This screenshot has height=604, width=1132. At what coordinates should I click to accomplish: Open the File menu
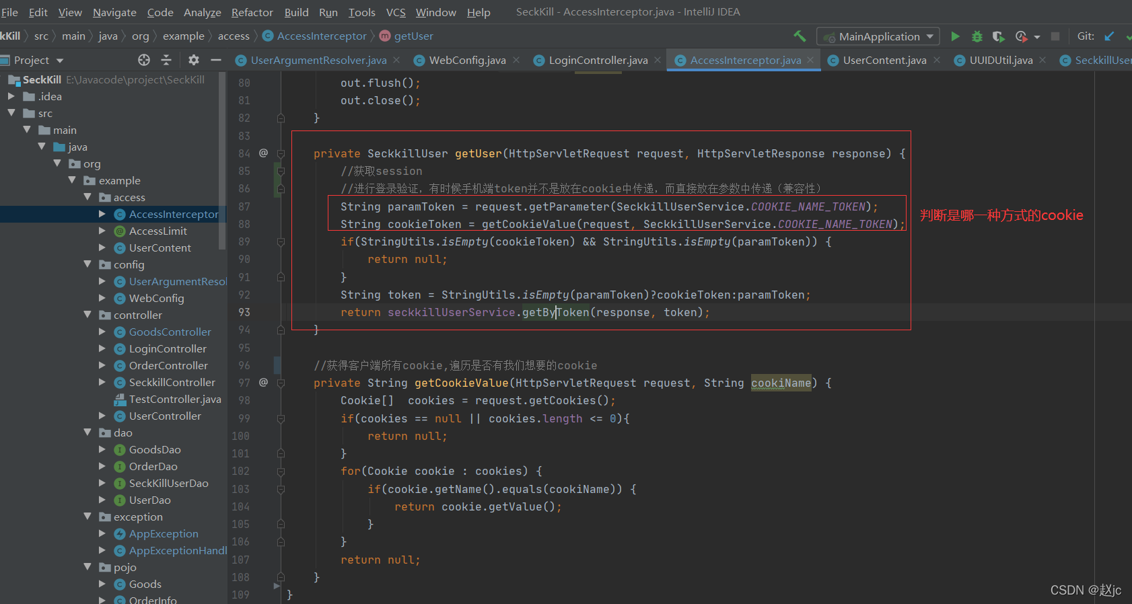click(9, 12)
